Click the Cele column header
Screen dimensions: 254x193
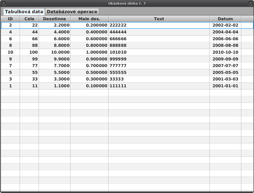pos(29,19)
